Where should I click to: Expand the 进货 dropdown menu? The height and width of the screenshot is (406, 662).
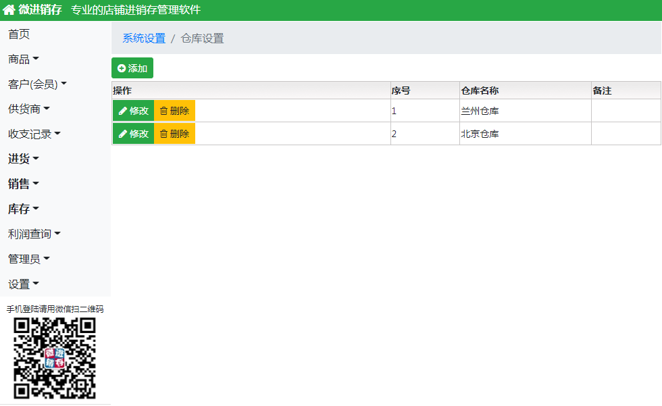23,159
